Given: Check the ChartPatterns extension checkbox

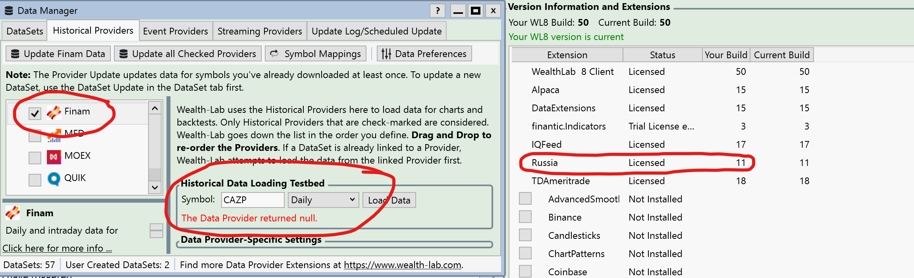Looking at the screenshot, I should pyautogui.click(x=525, y=253).
